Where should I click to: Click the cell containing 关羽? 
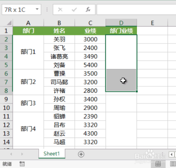[59, 39]
